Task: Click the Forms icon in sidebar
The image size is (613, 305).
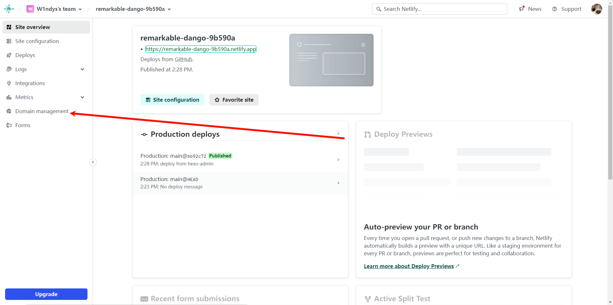Action: [x=9, y=125]
